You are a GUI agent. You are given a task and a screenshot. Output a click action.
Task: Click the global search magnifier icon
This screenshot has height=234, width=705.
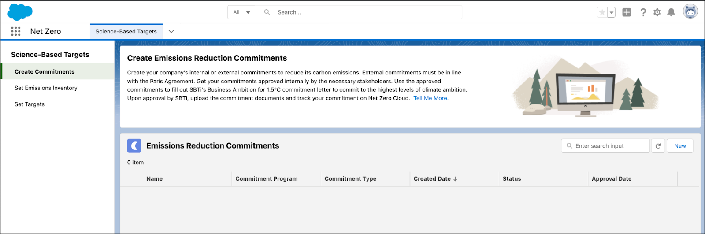[267, 12]
